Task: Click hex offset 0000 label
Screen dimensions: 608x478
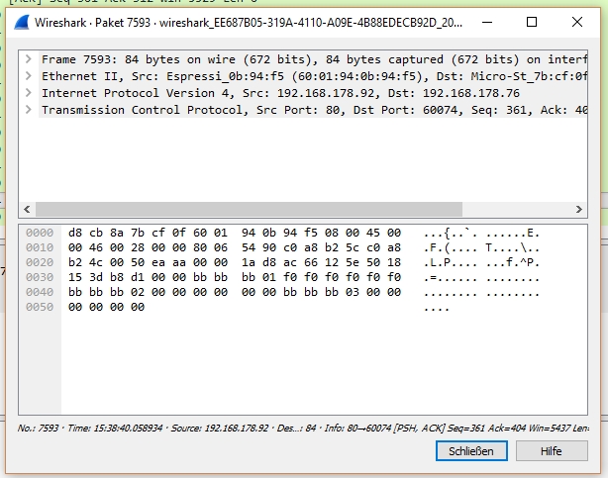Action: (40, 233)
